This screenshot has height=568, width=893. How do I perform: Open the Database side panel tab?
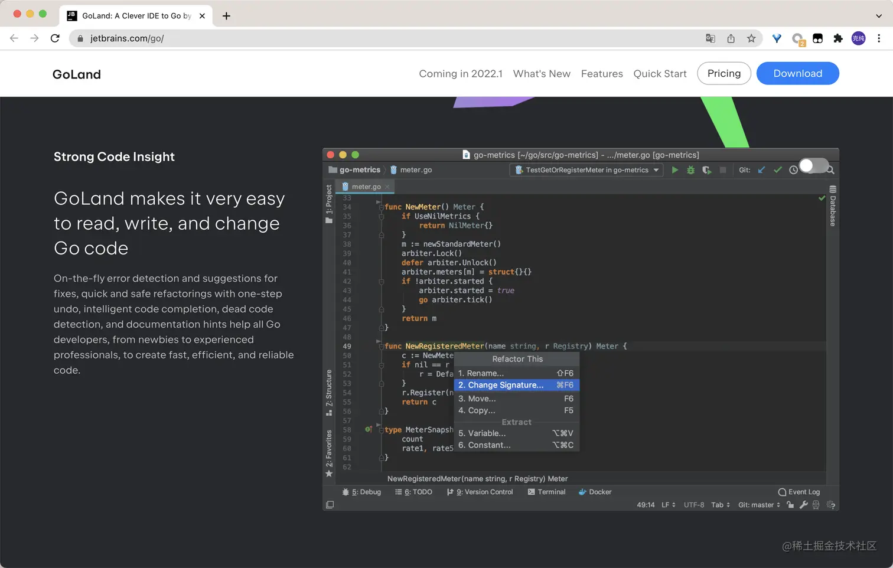pyautogui.click(x=833, y=206)
